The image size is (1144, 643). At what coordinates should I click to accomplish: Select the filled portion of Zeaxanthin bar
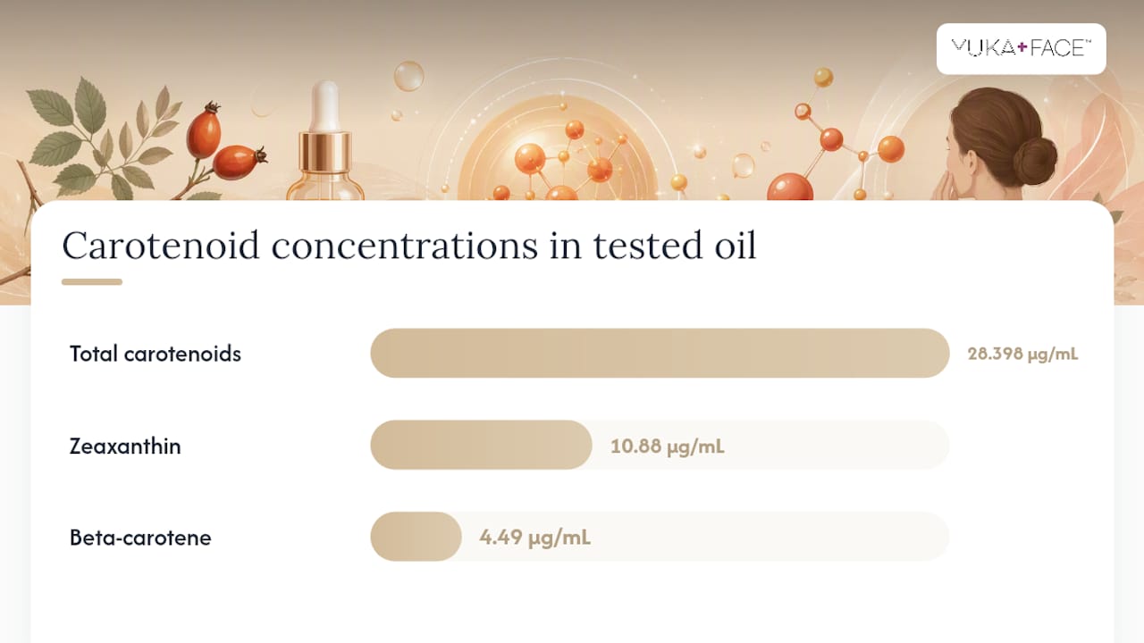(x=481, y=445)
